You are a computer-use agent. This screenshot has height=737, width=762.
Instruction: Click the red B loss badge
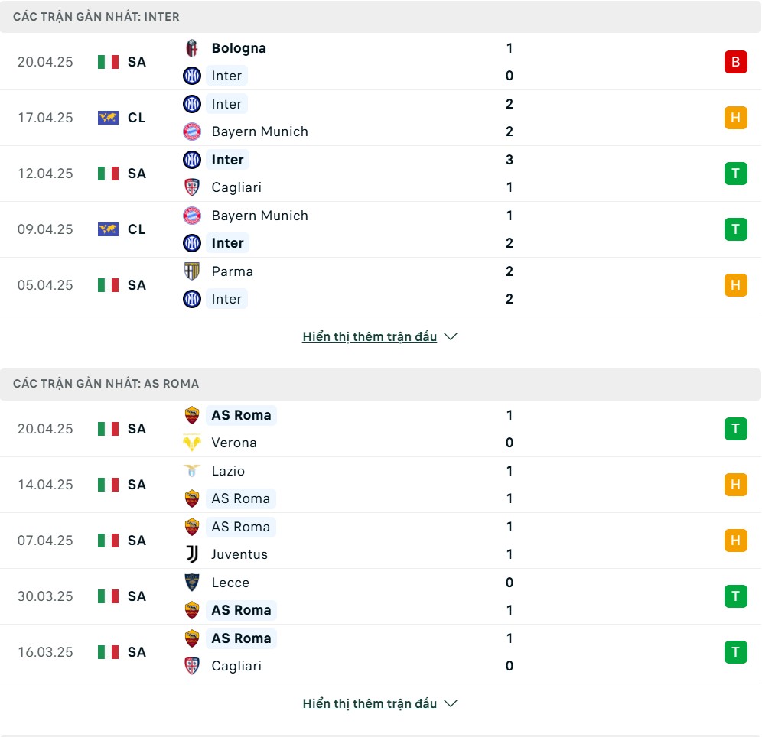click(x=735, y=62)
